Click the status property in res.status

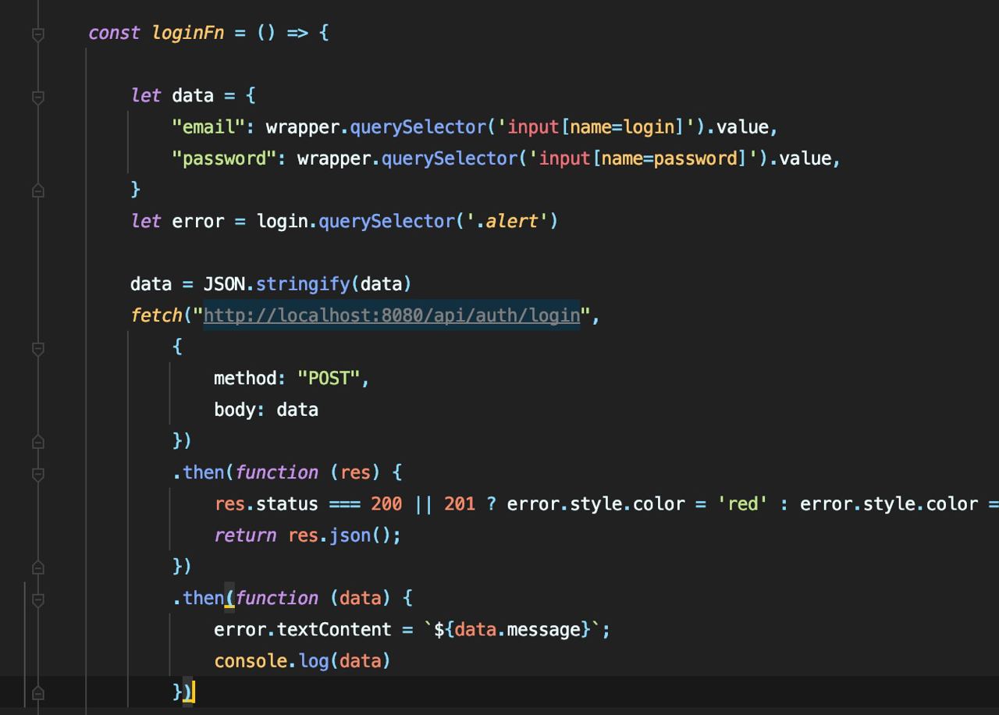point(287,504)
